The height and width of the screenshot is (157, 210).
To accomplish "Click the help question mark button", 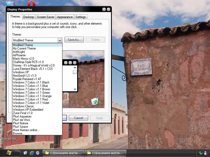I will pyautogui.click(x=104, y=9).
